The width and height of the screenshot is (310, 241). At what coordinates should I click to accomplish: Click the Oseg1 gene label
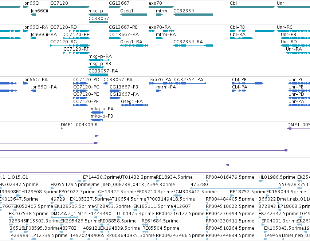click(127, 11)
